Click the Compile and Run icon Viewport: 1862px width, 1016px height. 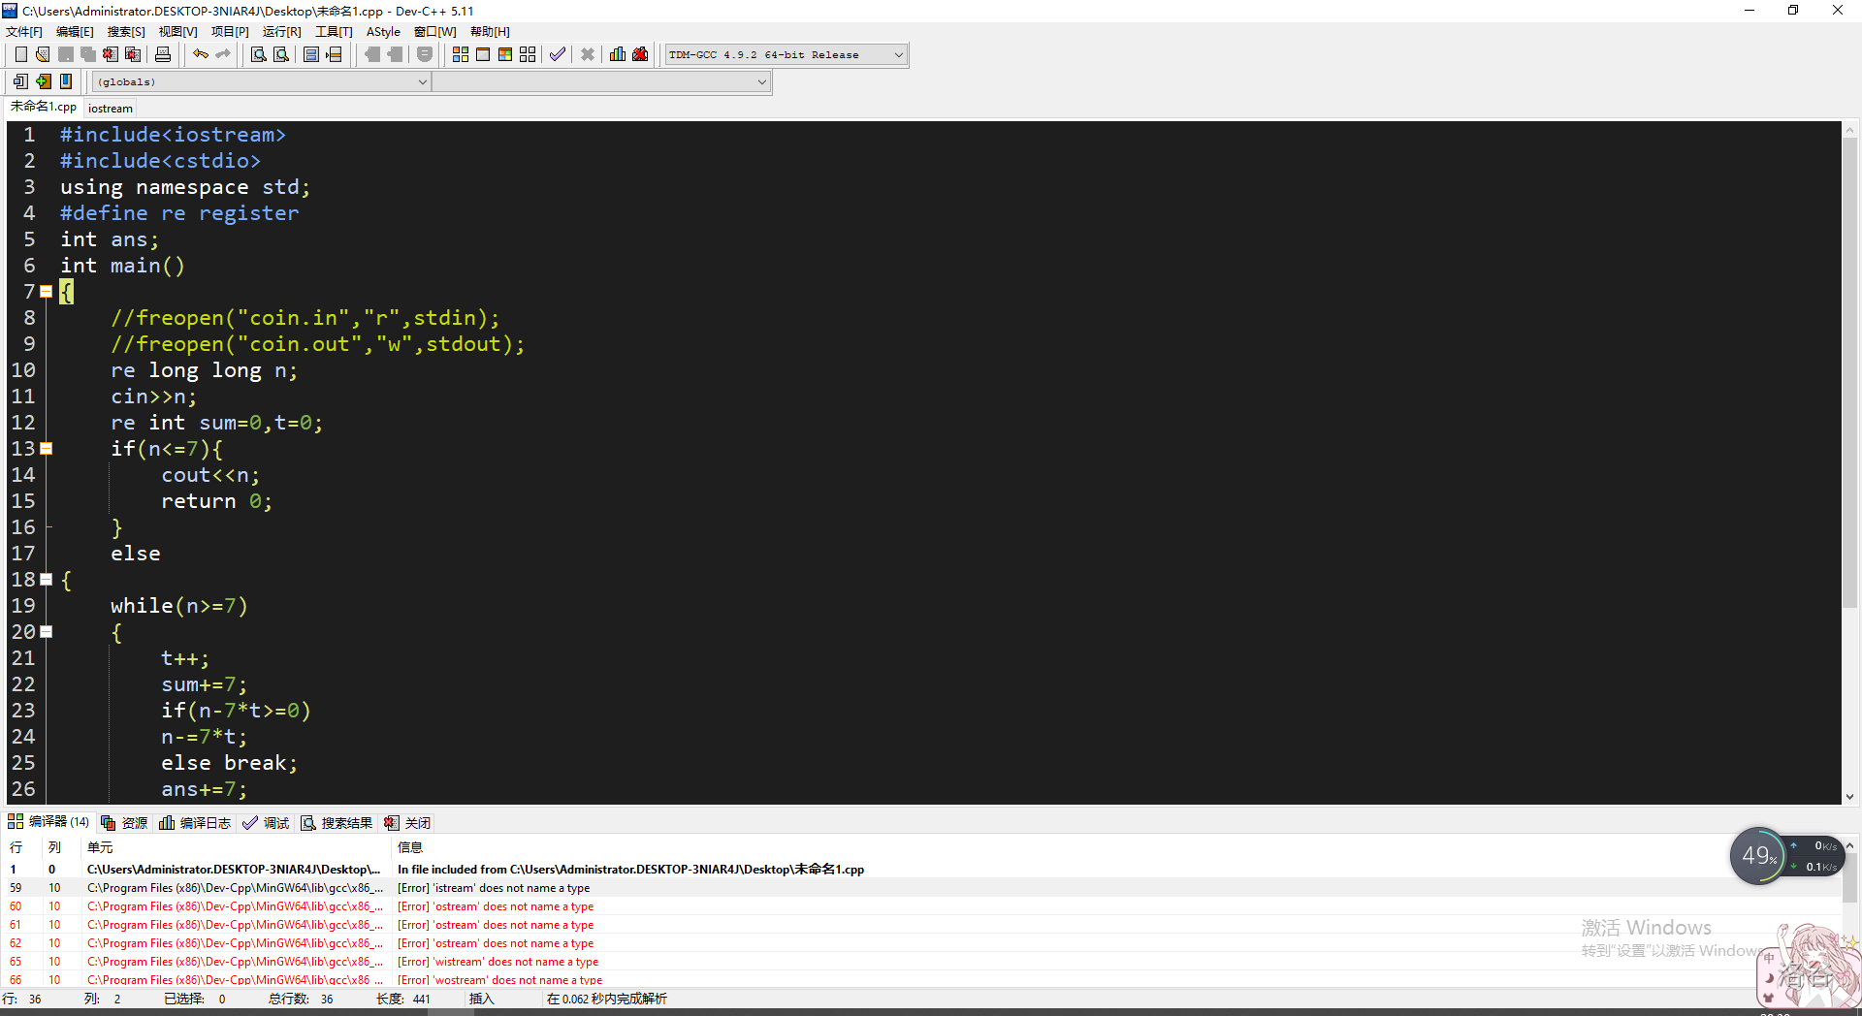[x=505, y=54]
